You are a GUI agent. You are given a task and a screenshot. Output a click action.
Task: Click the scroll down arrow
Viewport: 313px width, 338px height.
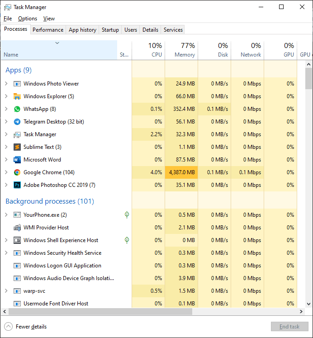point(308,304)
